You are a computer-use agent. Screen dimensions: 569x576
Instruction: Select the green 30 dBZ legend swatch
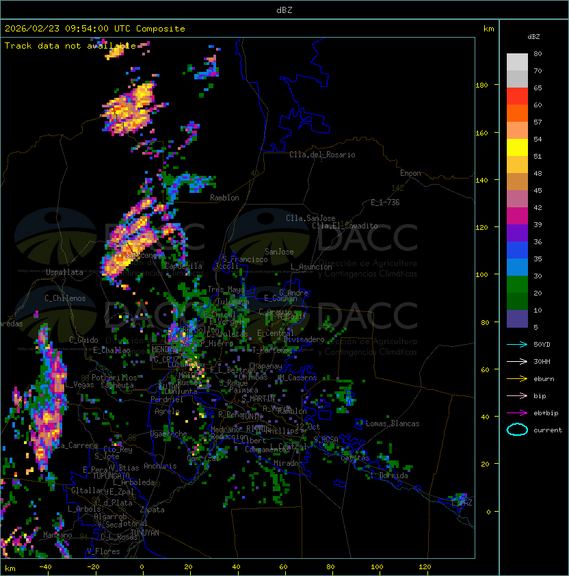tap(517, 285)
